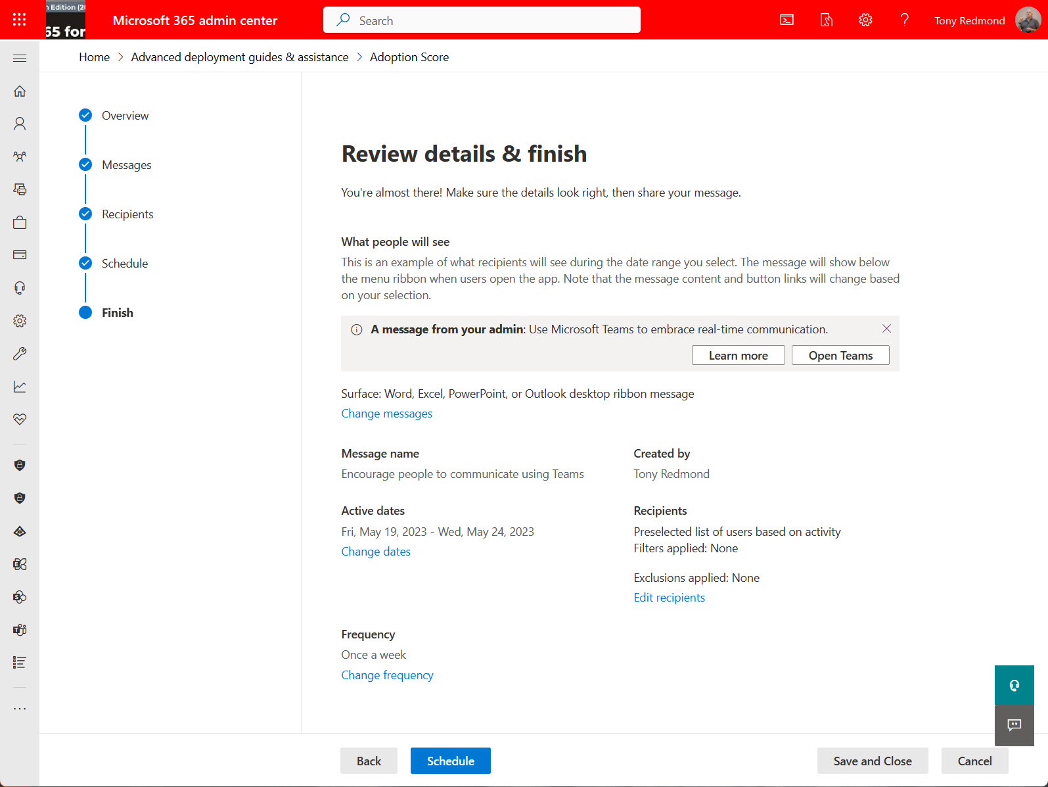Click 'Fri, May 19, 2023 - Wed, May 24, 2023' text
Image resolution: width=1048 pixels, height=787 pixels.
(438, 532)
